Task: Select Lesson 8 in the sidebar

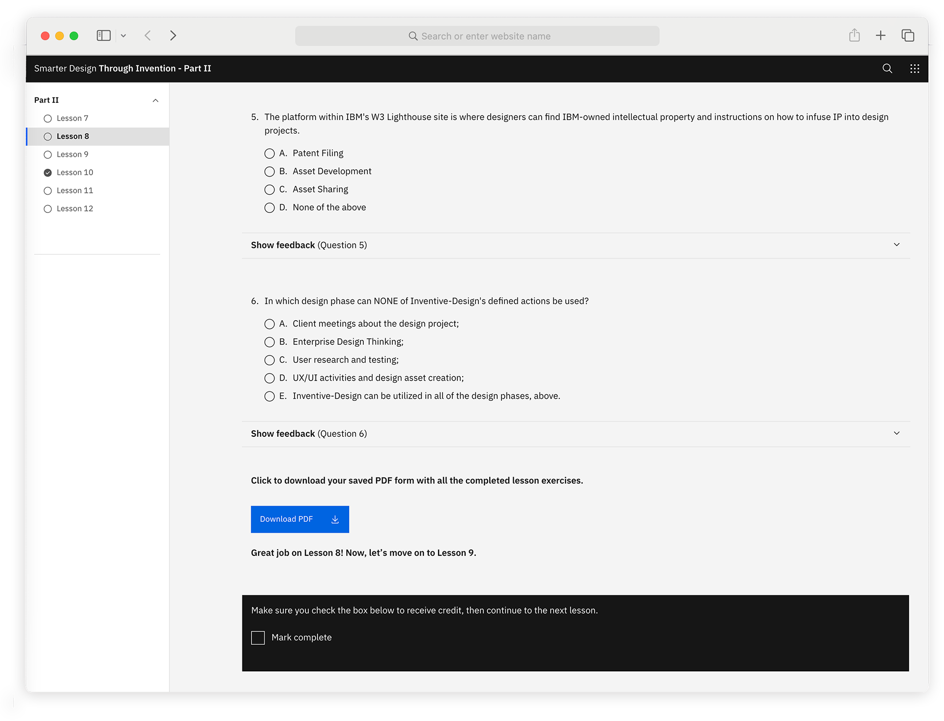Action: (x=97, y=136)
